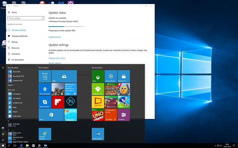This screenshot has height=148, width=238.
Task: Open the Duolingo tile
Action: 98,89
